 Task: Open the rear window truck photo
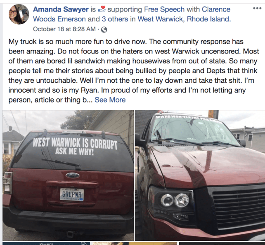click(x=68, y=175)
